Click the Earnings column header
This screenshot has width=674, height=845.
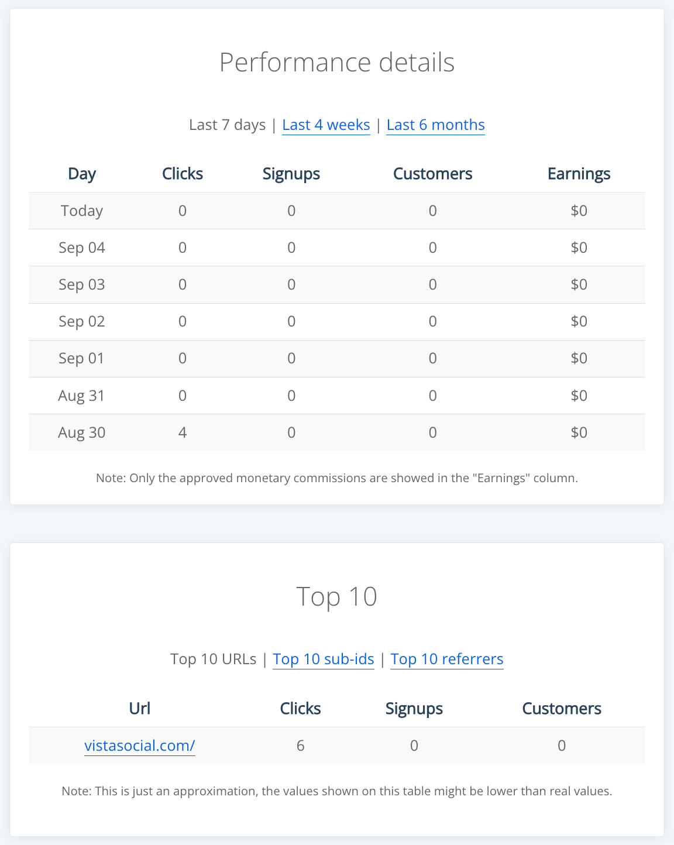(579, 173)
